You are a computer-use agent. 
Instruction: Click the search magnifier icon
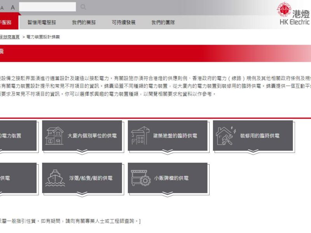coord(83,7)
